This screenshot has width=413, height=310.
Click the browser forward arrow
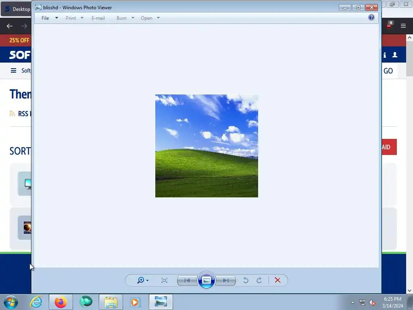tap(24, 26)
